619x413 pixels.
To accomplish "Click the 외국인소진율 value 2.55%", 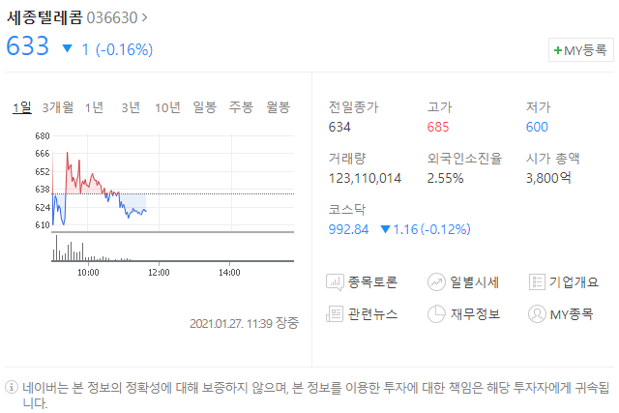I will tap(445, 179).
